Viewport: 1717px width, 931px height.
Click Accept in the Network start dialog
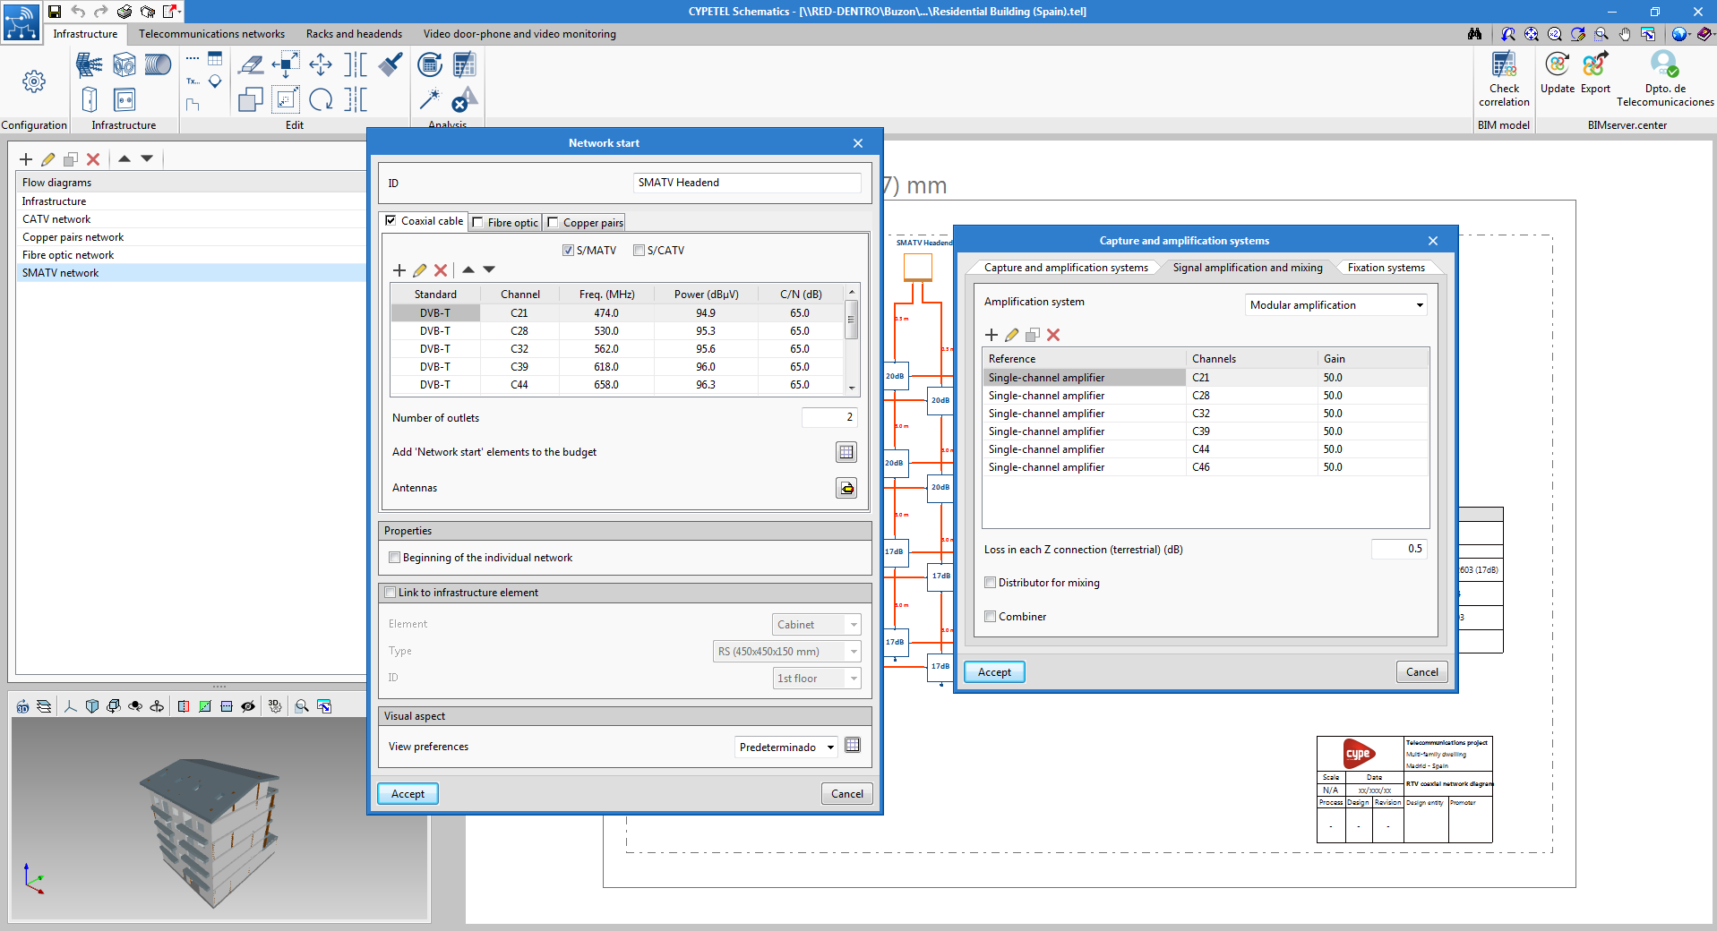click(408, 794)
